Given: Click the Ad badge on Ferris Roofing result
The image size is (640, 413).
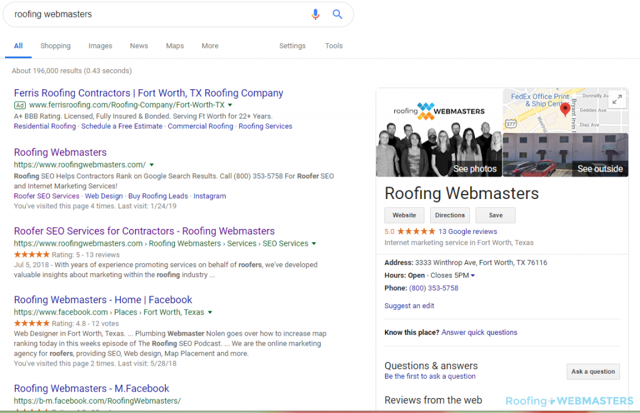Looking at the screenshot, I should (x=19, y=105).
